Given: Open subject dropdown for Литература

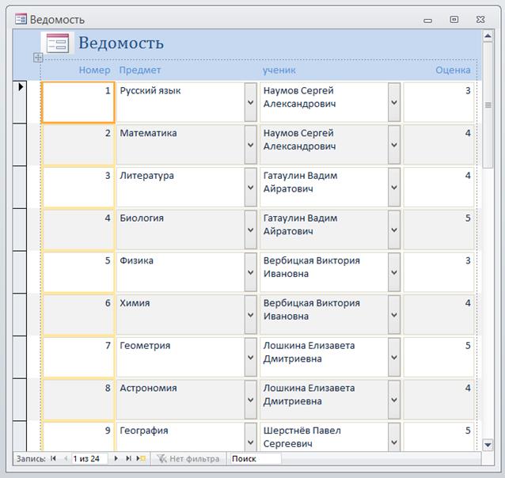Looking at the screenshot, I should click(251, 188).
